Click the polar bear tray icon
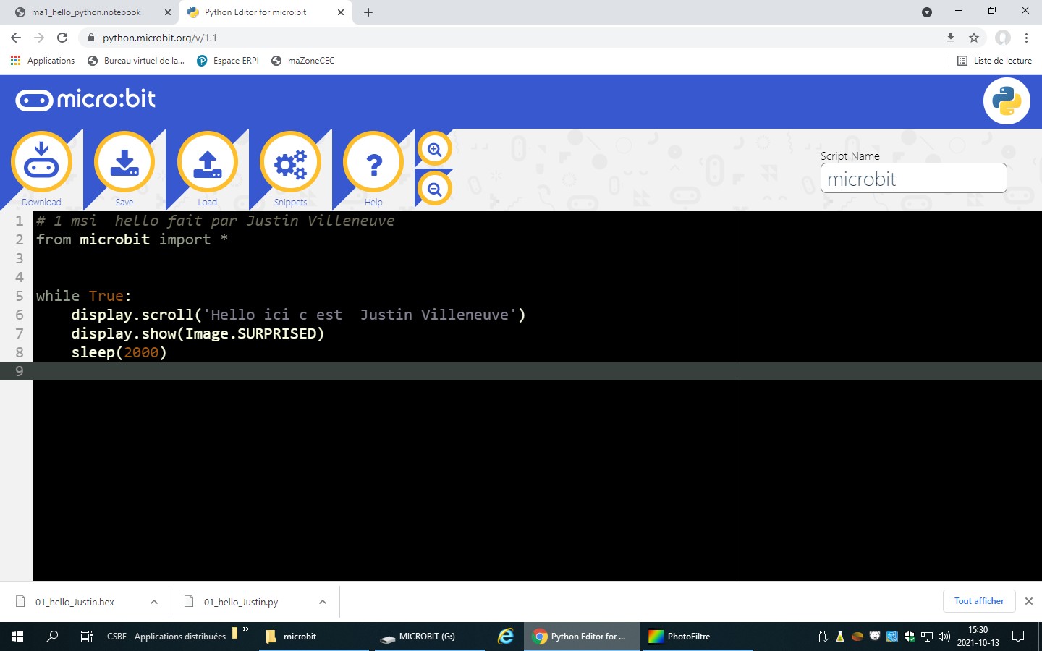 coord(875,637)
